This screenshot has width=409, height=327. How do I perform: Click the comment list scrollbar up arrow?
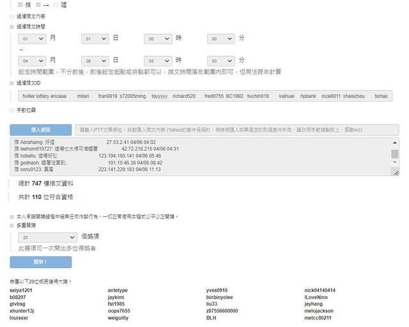tap(395, 143)
